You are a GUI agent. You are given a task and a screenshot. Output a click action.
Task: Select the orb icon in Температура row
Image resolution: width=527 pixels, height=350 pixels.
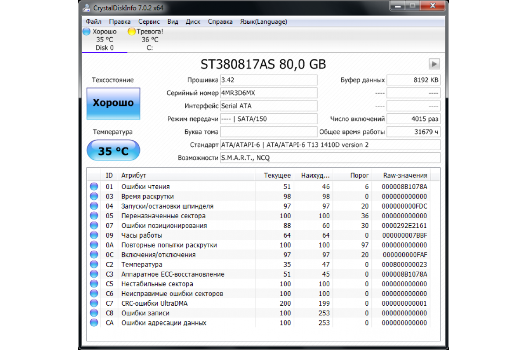(94, 264)
